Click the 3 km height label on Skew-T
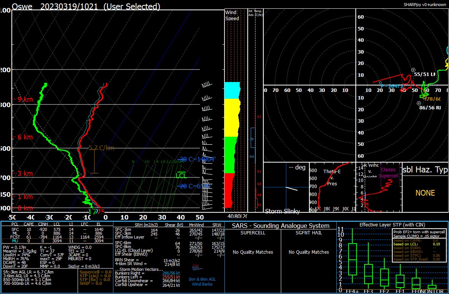This screenshot has height=294, width=449. point(23,174)
